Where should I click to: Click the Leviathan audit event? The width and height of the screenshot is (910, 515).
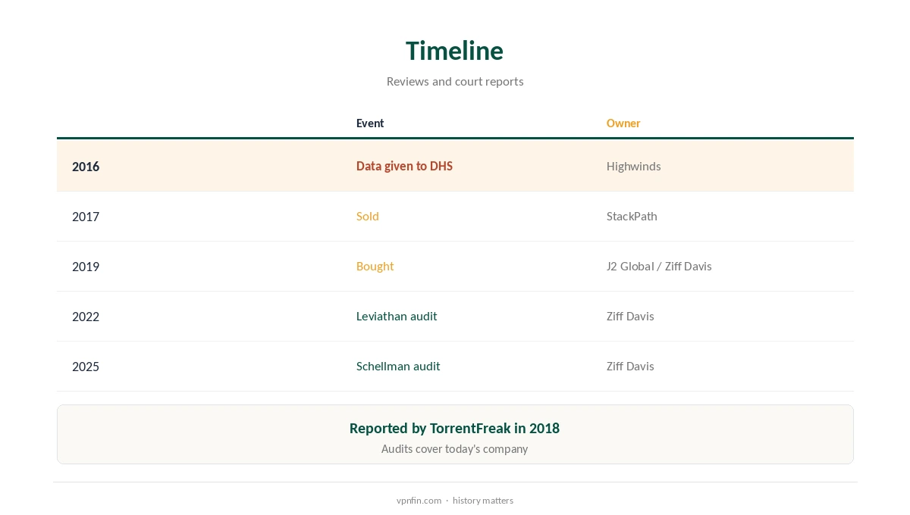397,316
